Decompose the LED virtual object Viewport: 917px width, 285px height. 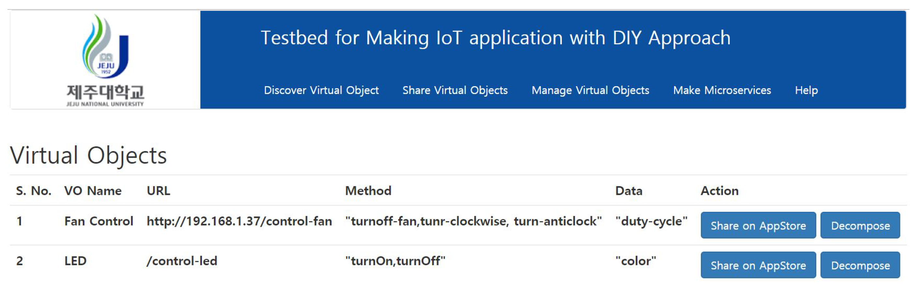[x=860, y=265]
